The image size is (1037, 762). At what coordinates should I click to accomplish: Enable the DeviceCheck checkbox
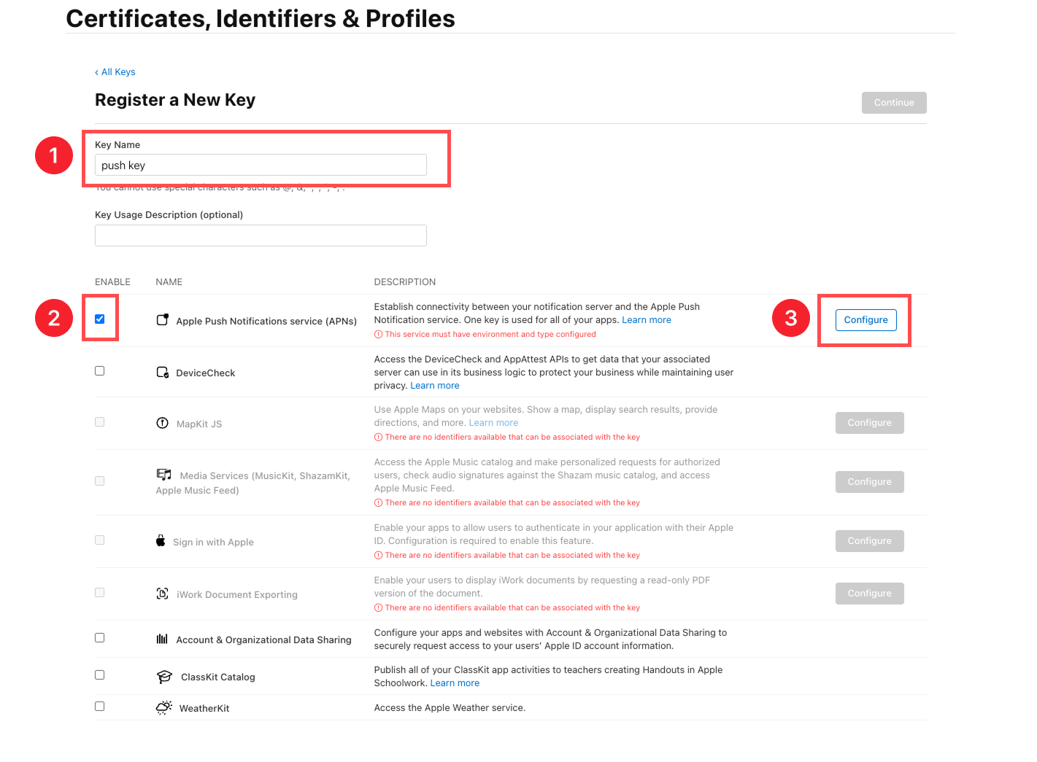(x=100, y=371)
